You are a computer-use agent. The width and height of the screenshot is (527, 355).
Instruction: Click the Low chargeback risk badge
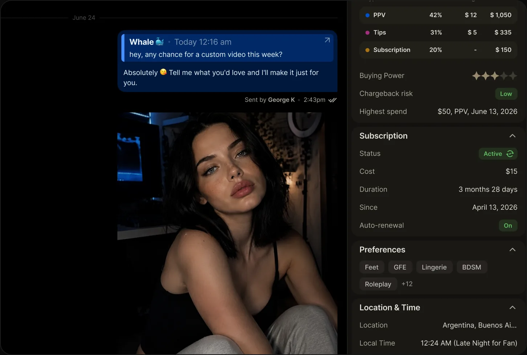[506, 94]
